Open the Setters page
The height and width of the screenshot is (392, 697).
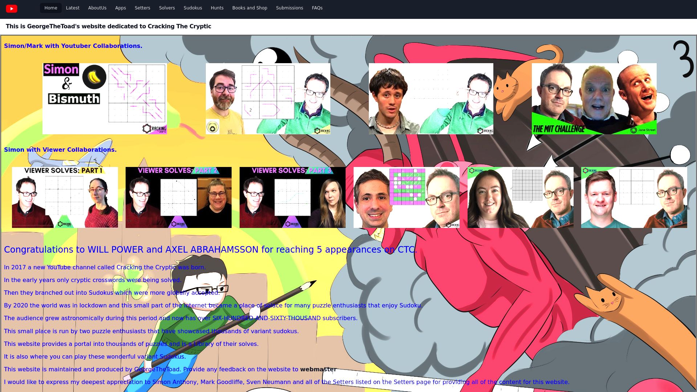[142, 8]
